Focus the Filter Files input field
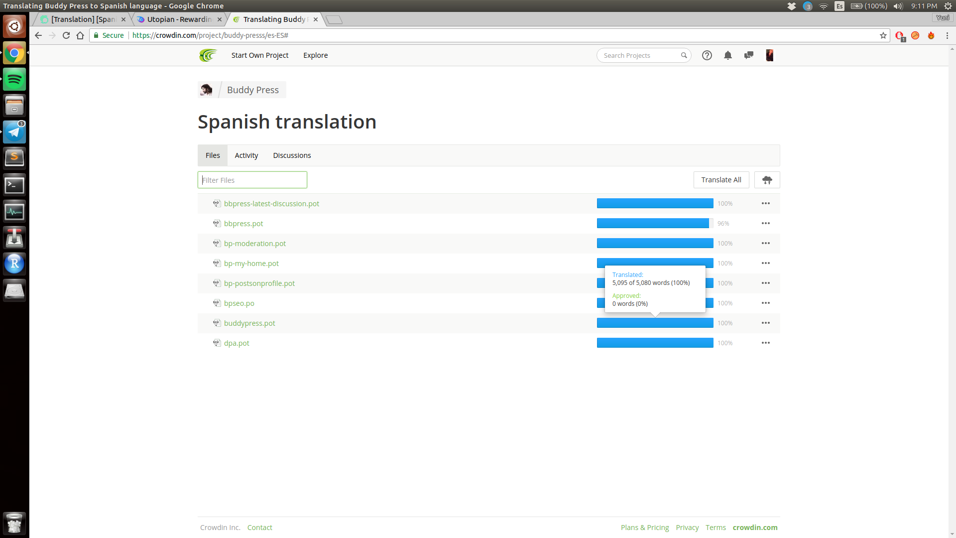 pyautogui.click(x=252, y=180)
